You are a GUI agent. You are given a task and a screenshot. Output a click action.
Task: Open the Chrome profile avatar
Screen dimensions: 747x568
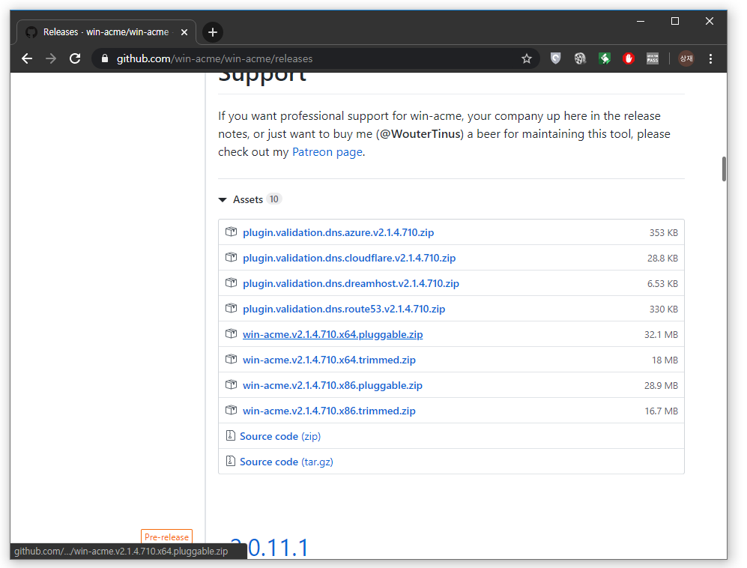(686, 58)
